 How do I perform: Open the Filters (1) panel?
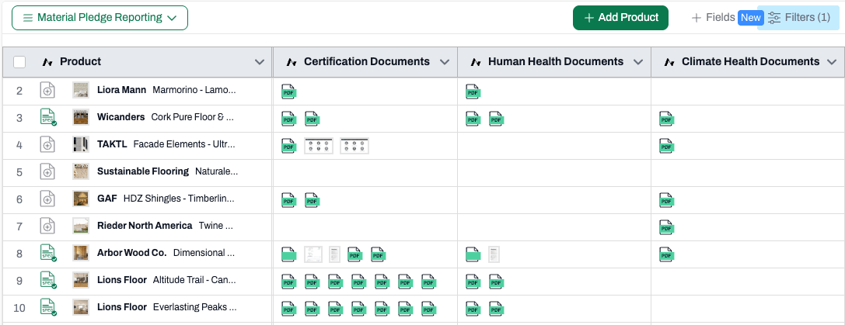(x=799, y=18)
